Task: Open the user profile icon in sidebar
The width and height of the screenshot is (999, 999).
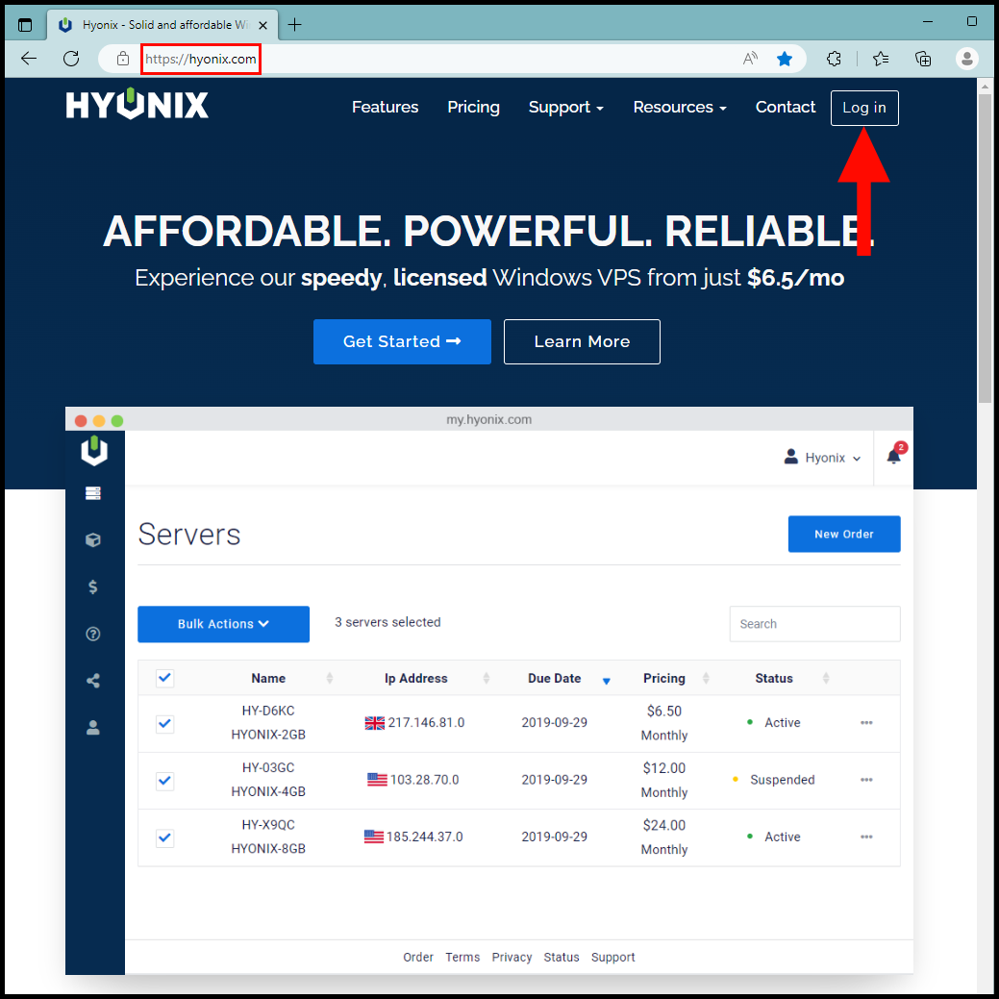Action: click(x=93, y=728)
